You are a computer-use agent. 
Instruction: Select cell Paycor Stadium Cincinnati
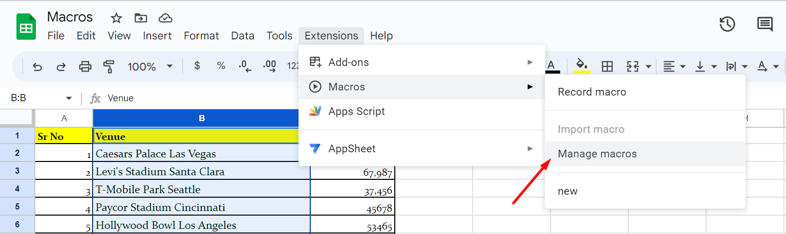202,207
